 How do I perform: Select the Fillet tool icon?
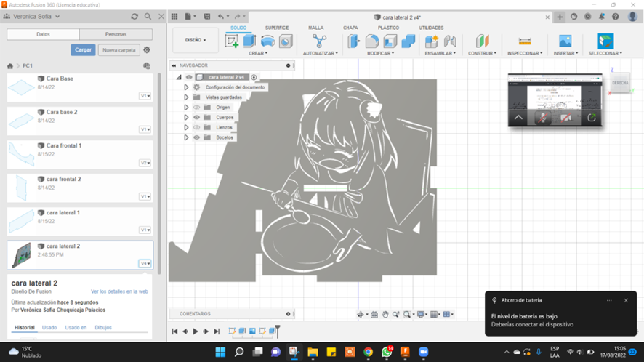(x=372, y=41)
